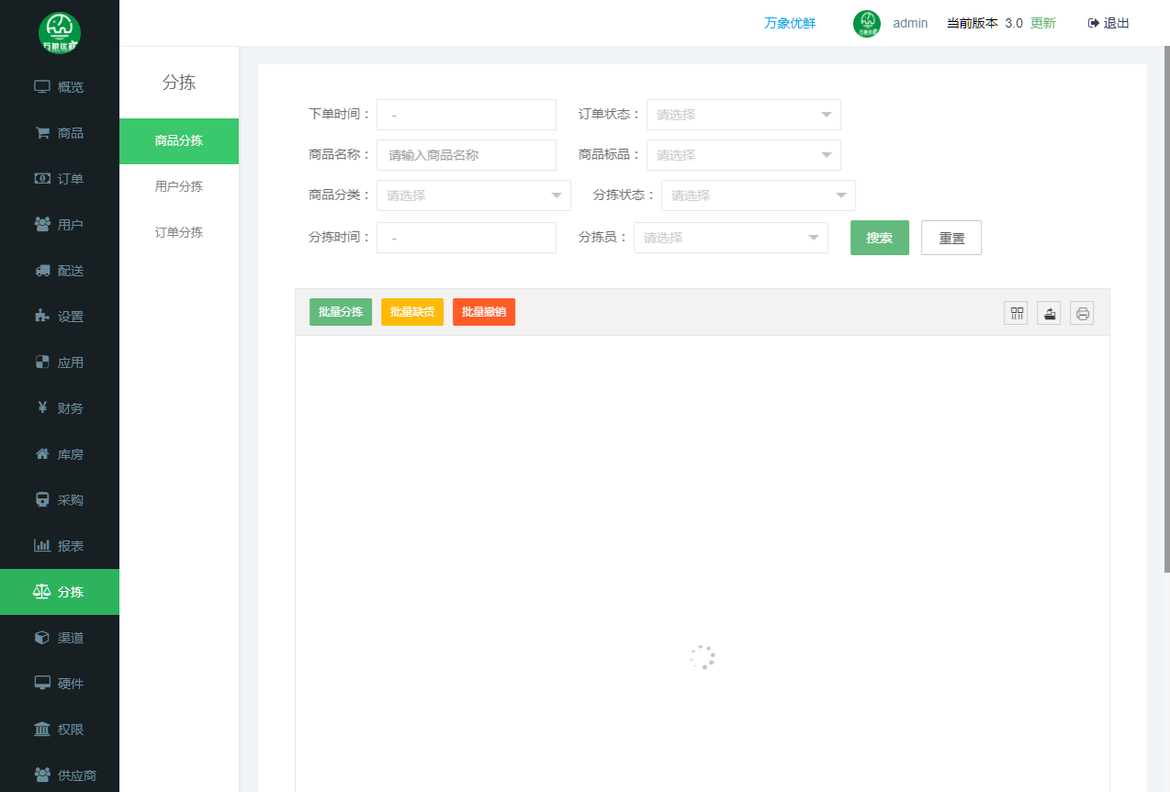Click the admin username text

tap(910, 23)
